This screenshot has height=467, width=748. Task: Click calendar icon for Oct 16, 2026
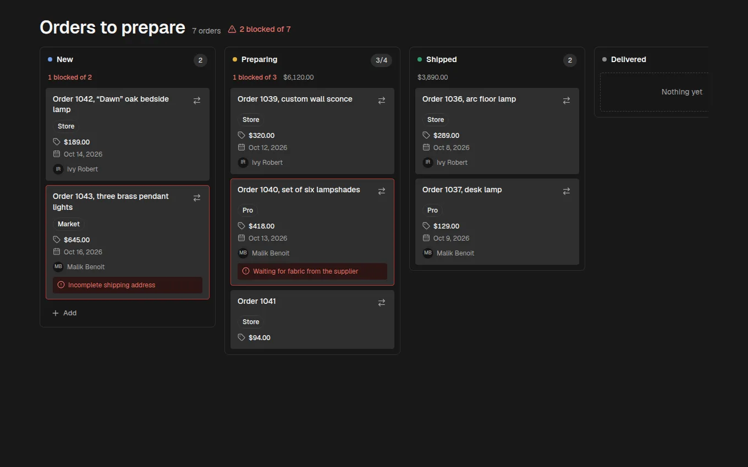pyautogui.click(x=57, y=252)
